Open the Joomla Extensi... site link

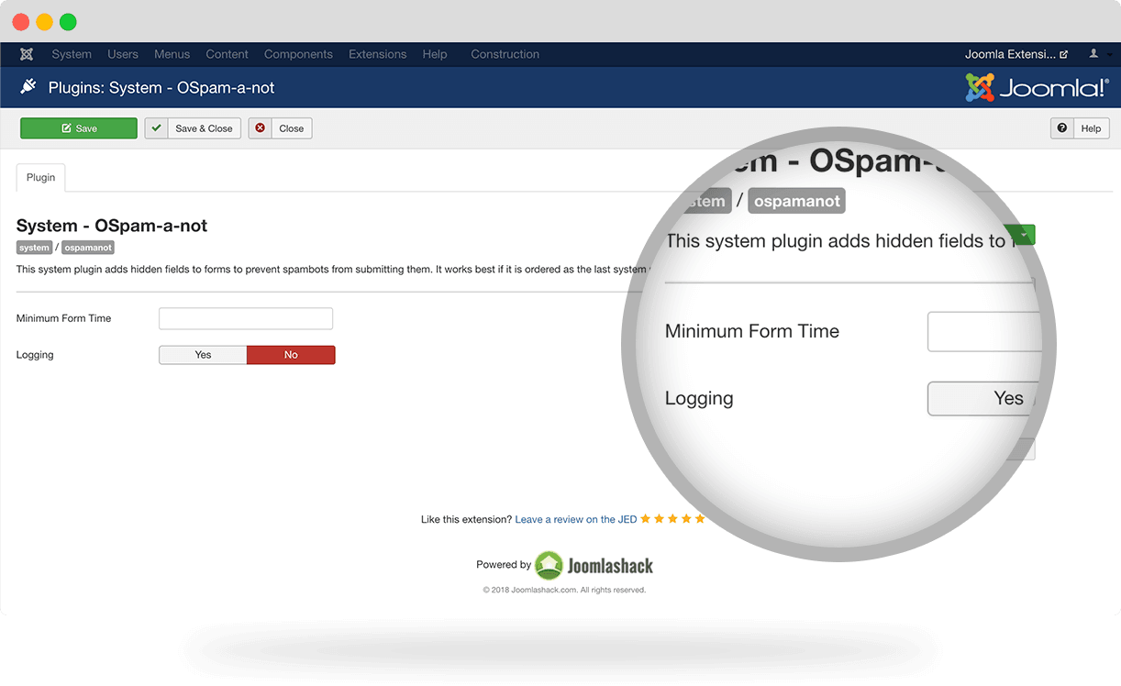(1016, 54)
